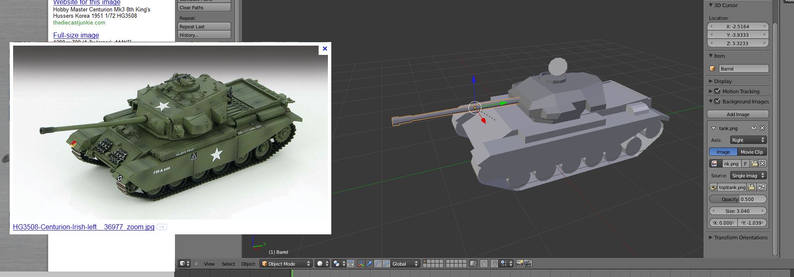Click the 3D cursor Z 3.3233 field
The image size is (794, 277).
click(738, 43)
